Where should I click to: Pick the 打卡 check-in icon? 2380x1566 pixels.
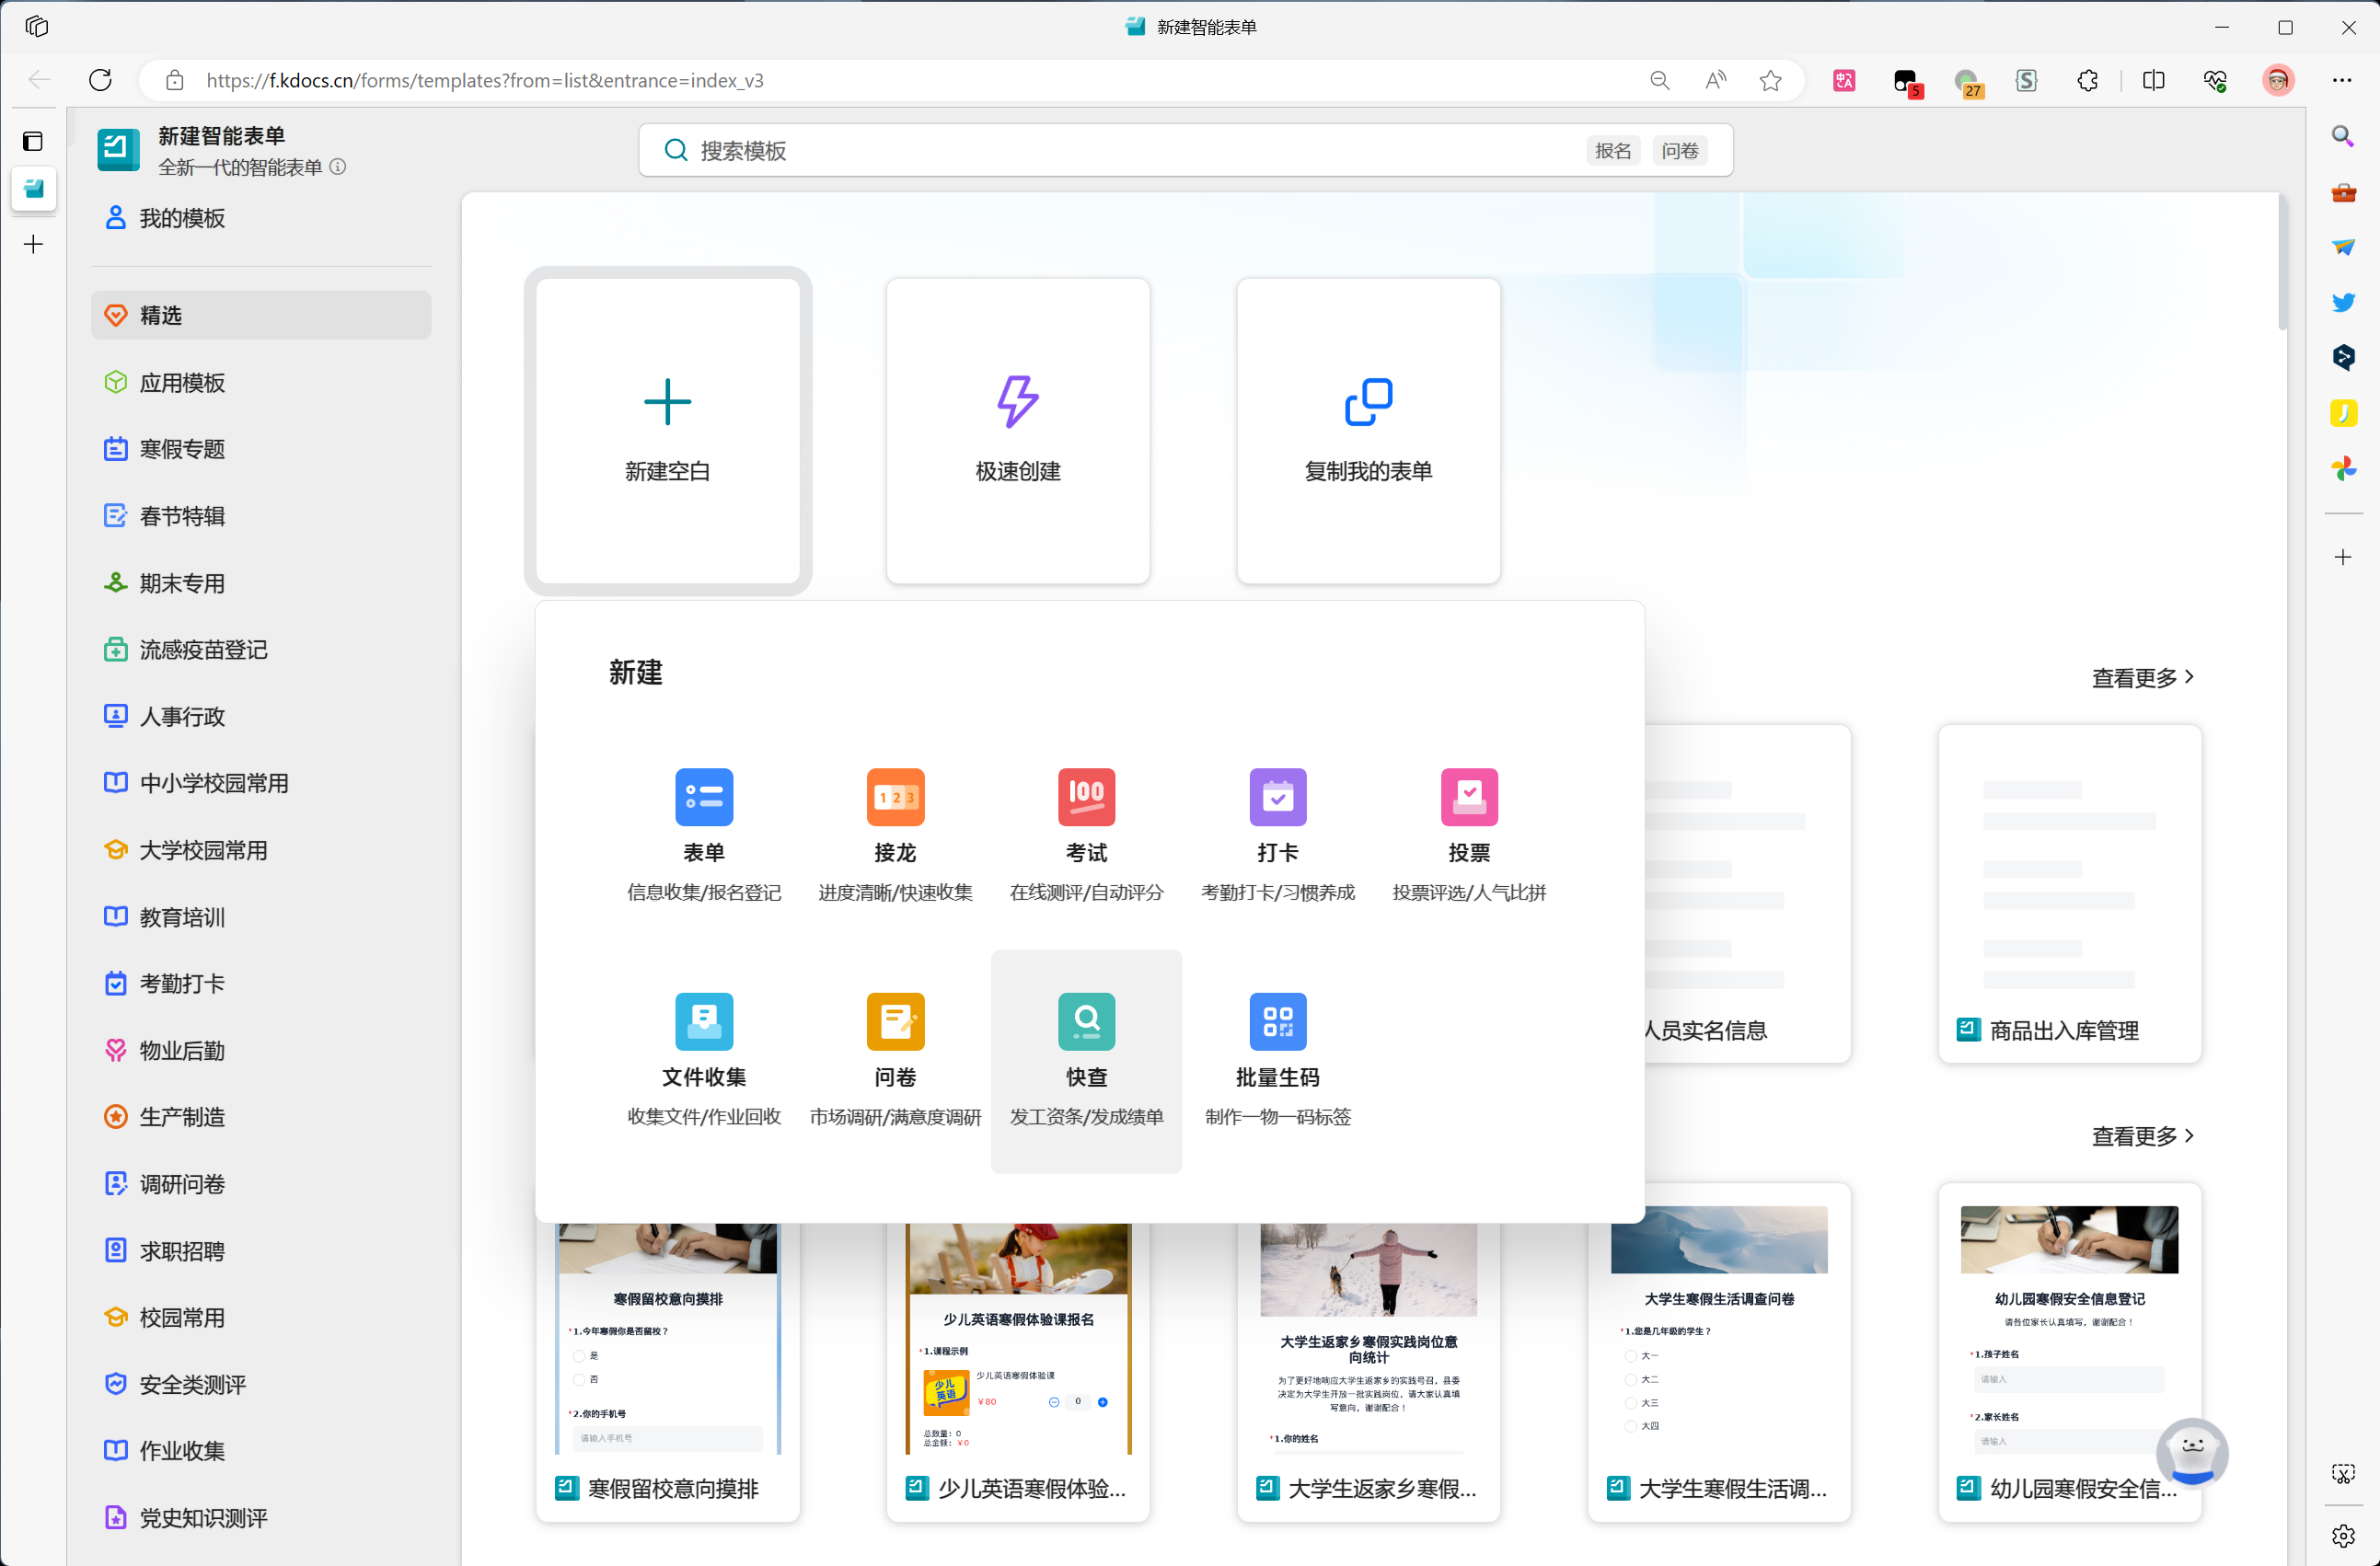[x=1277, y=797]
